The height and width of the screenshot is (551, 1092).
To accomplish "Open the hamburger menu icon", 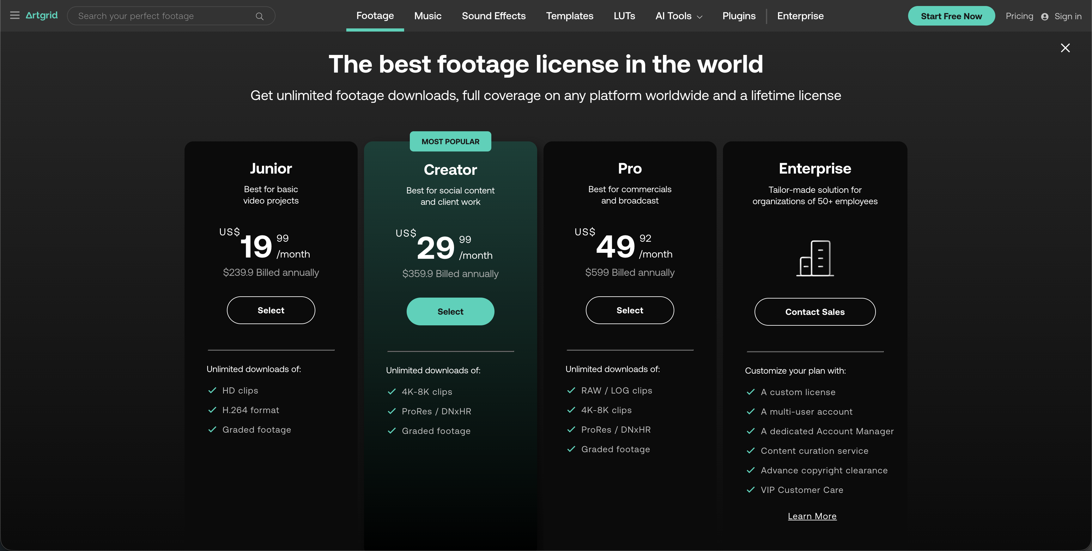I will pos(15,16).
